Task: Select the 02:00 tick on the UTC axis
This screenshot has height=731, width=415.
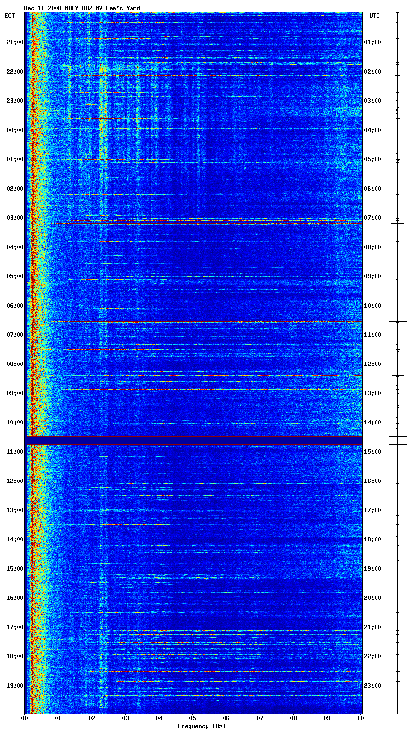Action: pyautogui.click(x=373, y=72)
